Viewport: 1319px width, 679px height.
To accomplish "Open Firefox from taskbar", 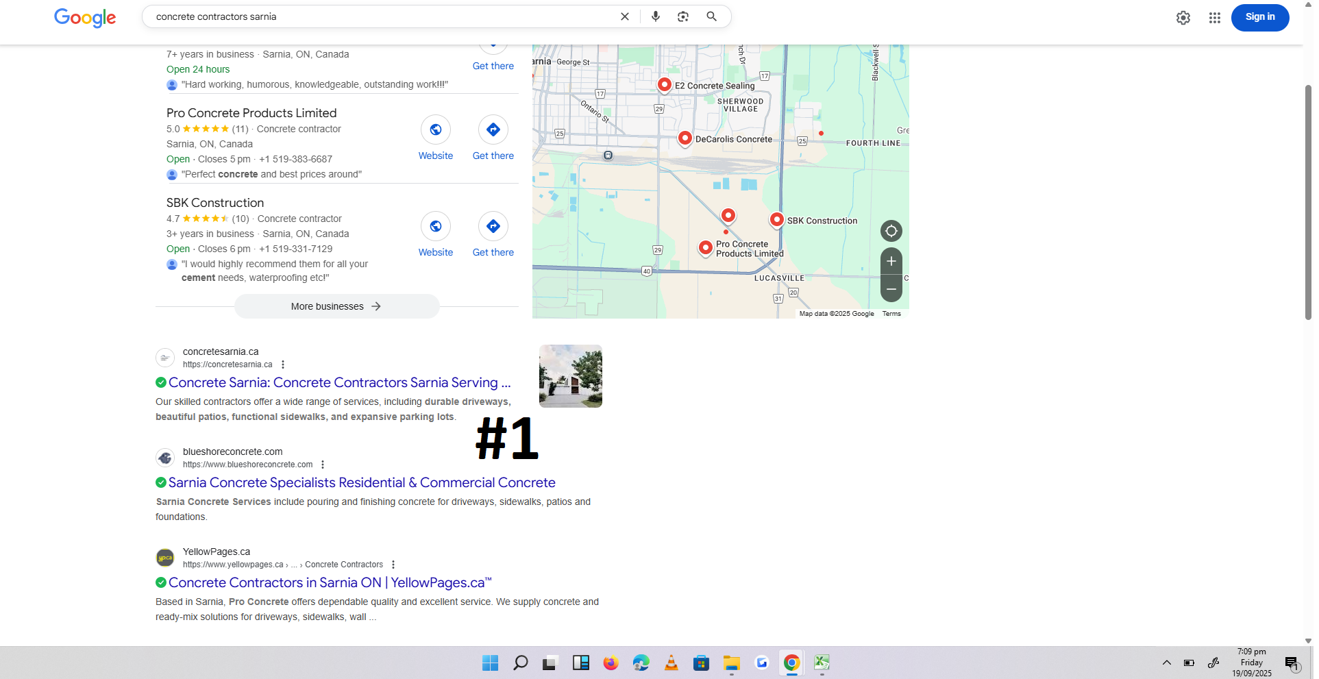I will [611, 663].
